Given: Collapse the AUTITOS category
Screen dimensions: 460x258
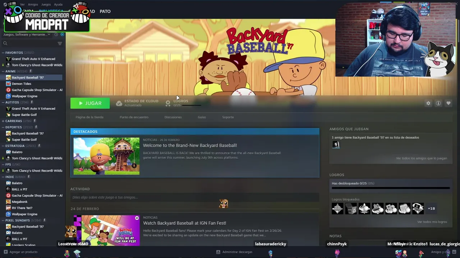Looking at the screenshot, I should [3, 102].
